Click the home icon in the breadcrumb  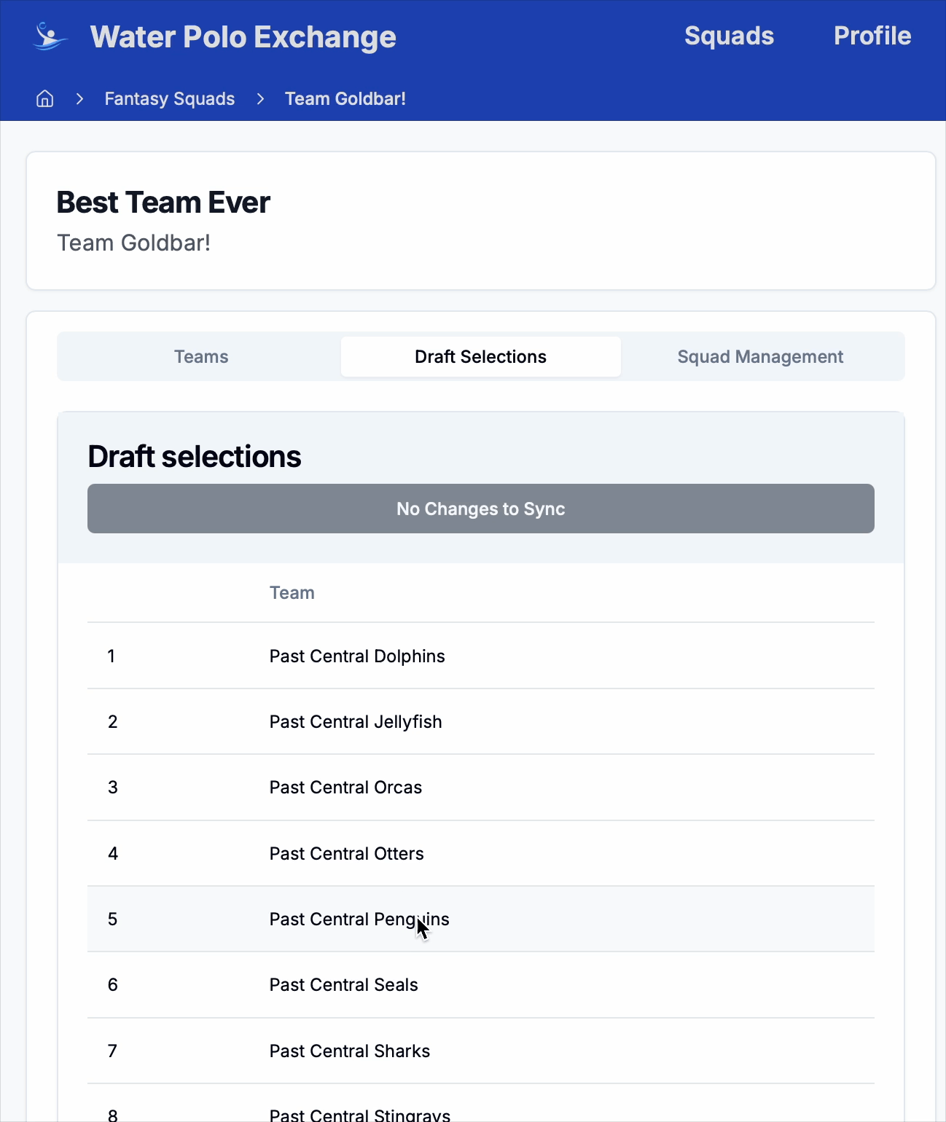(x=44, y=98)
